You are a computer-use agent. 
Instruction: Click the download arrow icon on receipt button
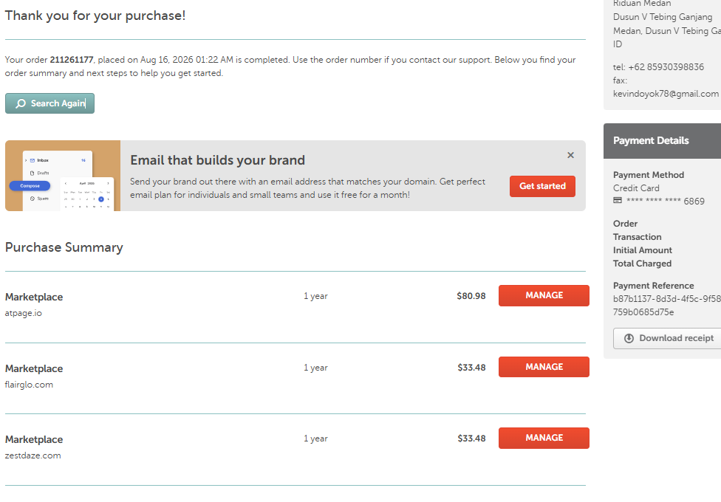(629, 338)
